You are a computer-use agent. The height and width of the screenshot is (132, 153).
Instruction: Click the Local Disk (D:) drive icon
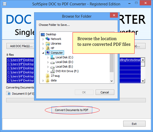pos(53,63)
